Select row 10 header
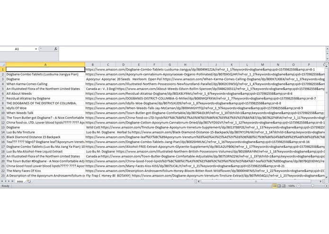 point(3,113)
